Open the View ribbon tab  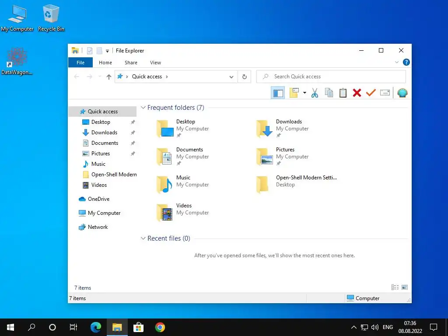(155, 63)
